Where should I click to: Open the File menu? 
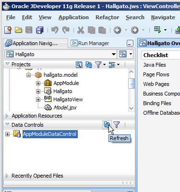click(11, 17)
